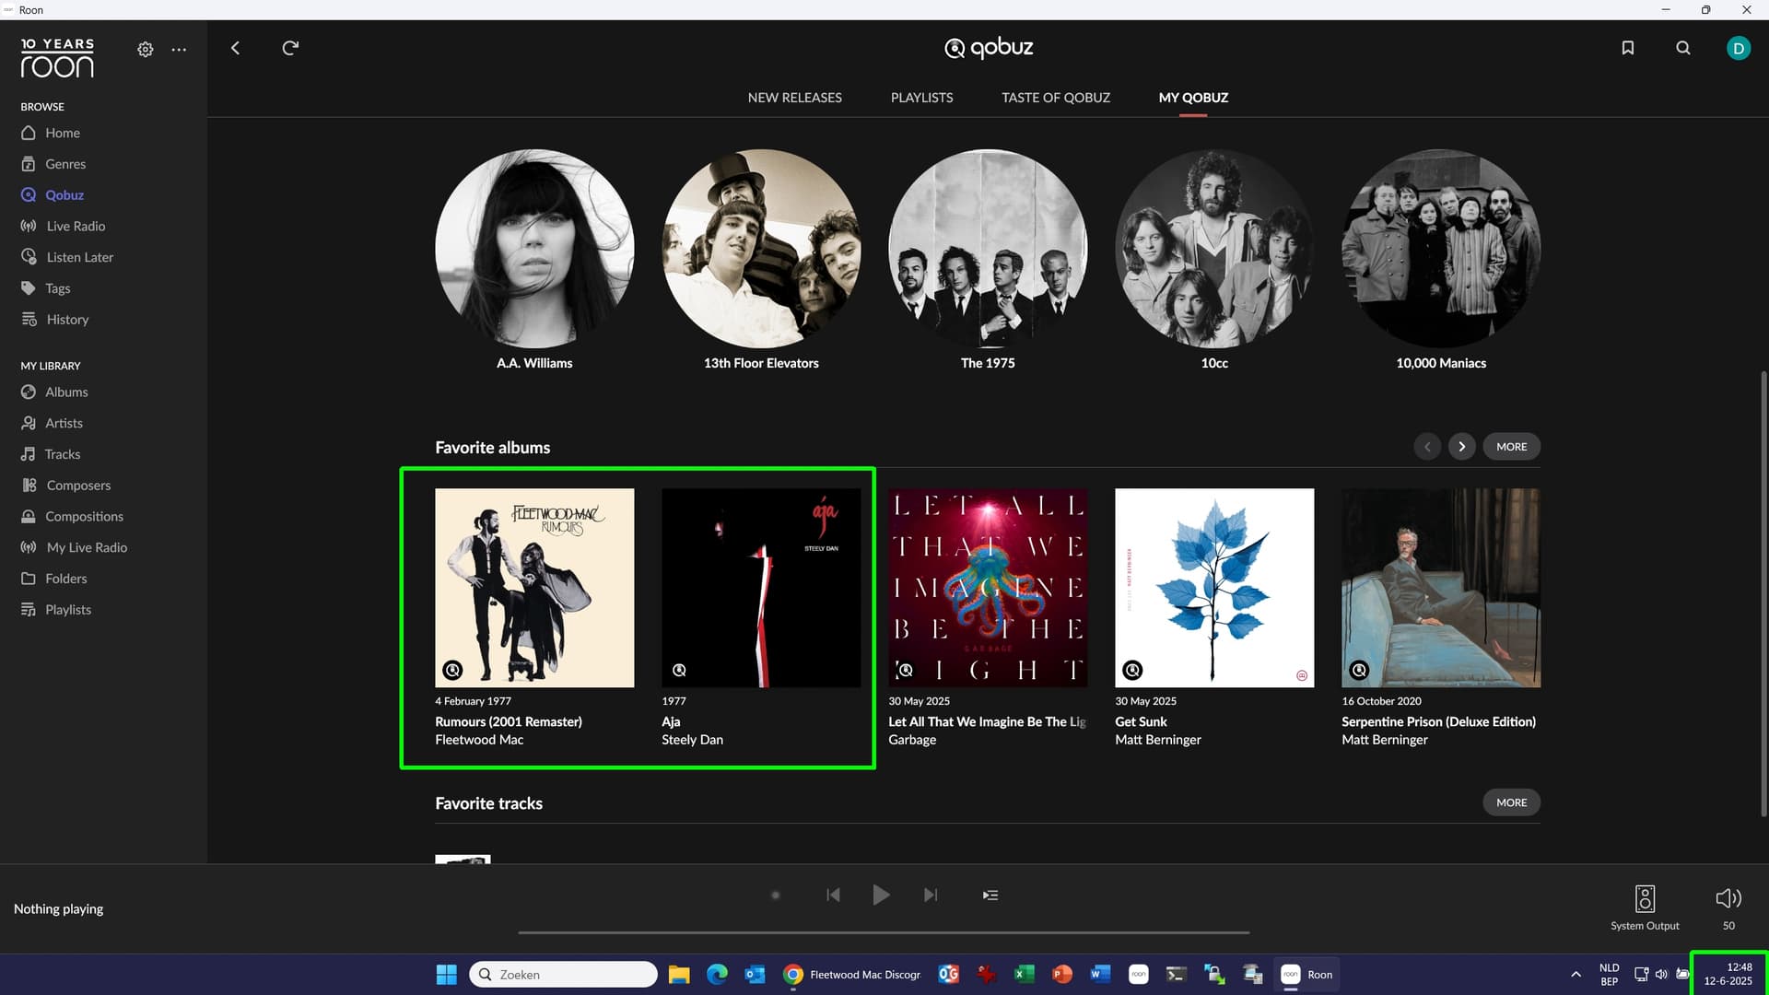Skip to next track
The height and width of the screenshot is (995, 1769).
coord(931,895)
